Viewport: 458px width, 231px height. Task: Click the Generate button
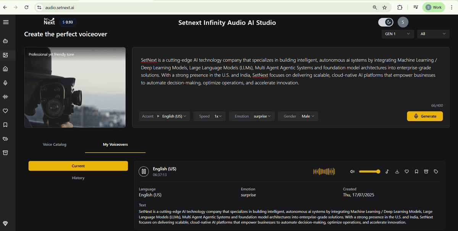click(x=425, y=116)
